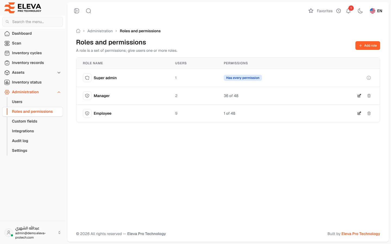Edit the Manager role
This screenshot has height=244, width=391.
(359, 96)
